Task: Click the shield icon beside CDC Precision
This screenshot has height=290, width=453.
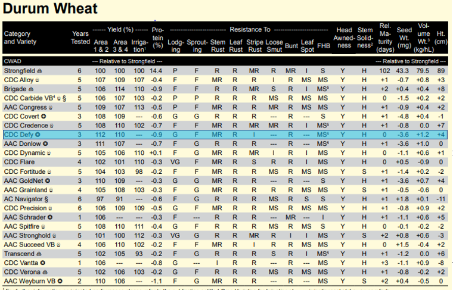Action: coord(50,208)
